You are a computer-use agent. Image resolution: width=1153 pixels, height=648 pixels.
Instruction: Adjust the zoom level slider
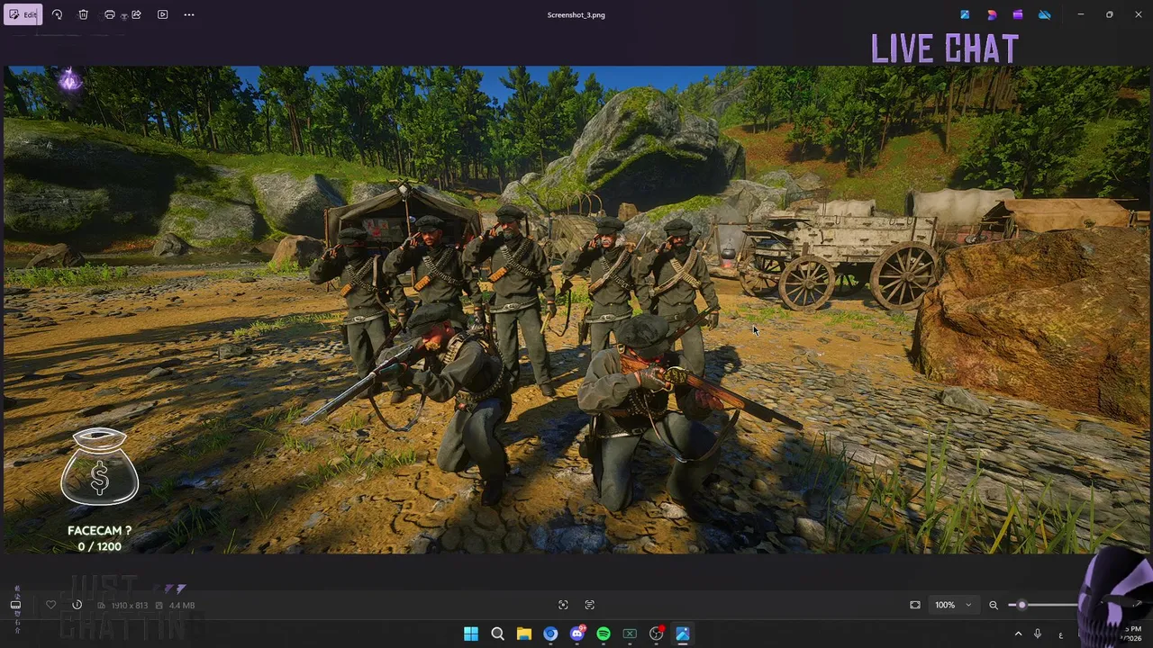[x=1045, y=605]
